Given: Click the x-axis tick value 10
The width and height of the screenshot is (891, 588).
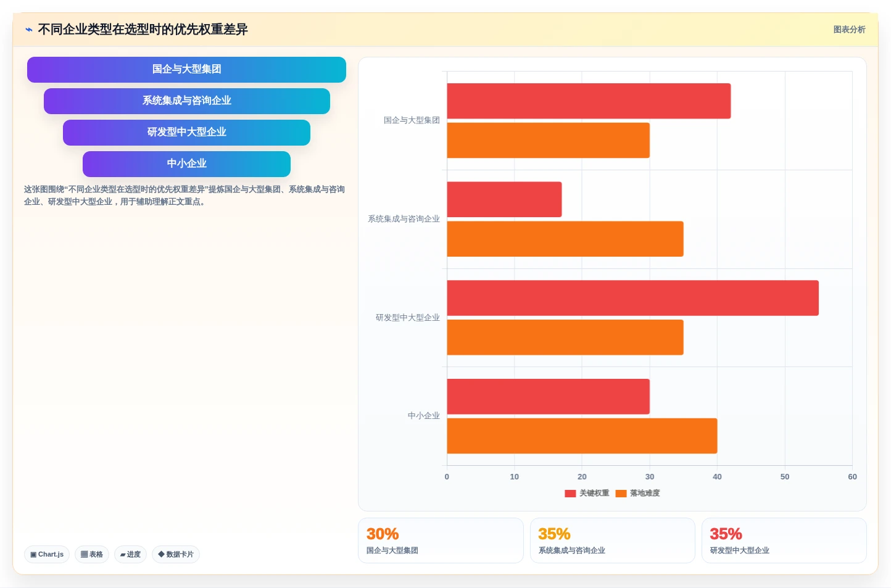Looking at the screenshot, I should pos(515,477).
